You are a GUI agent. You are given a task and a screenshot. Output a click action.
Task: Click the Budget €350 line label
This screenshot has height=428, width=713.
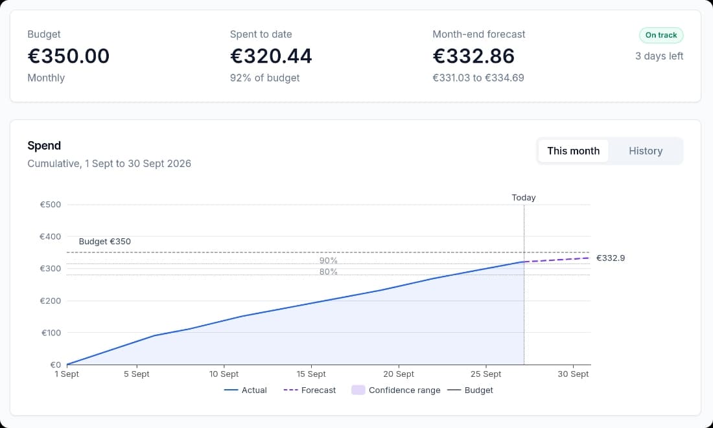point(104,242)
